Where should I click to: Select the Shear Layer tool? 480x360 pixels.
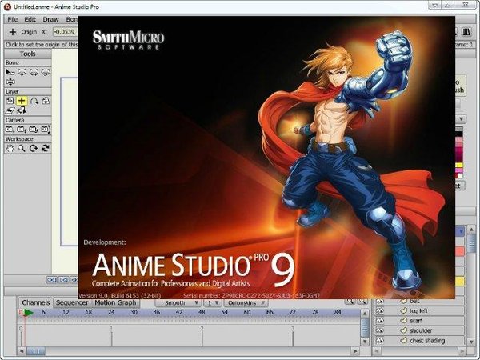tap(10, 110)
